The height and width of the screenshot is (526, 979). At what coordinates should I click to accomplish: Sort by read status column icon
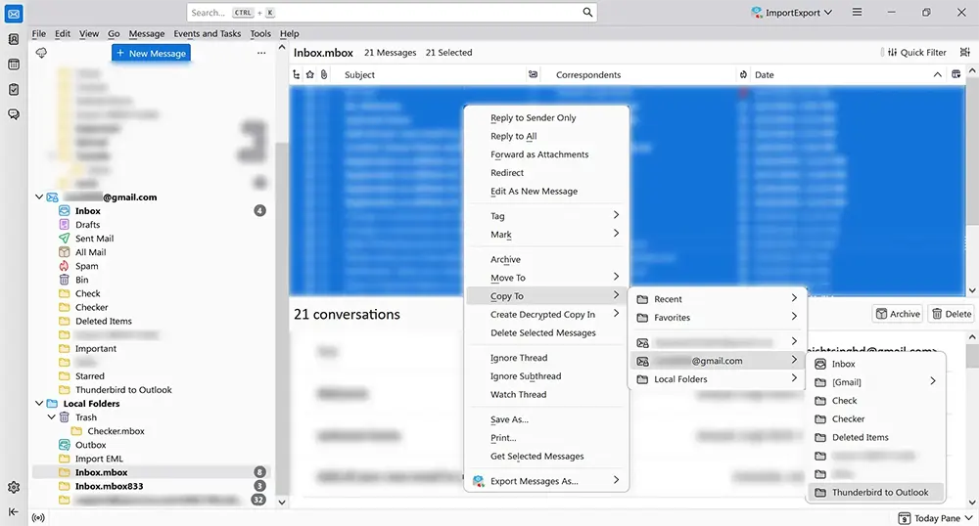[x=533, y=74]
